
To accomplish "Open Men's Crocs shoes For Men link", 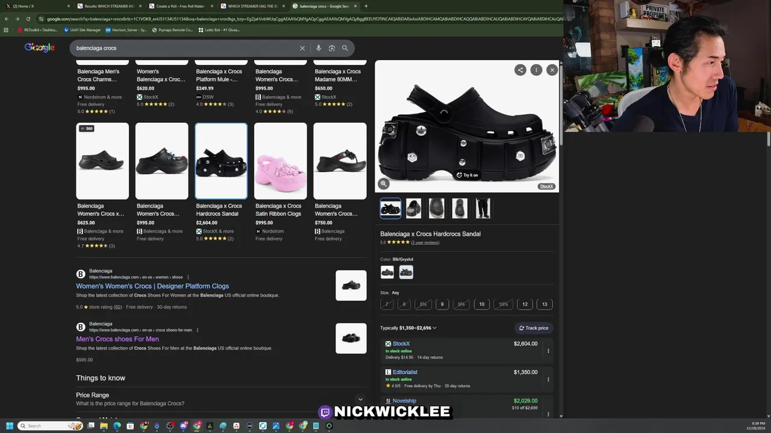I will pyautogui.click(x=117, y=339).
